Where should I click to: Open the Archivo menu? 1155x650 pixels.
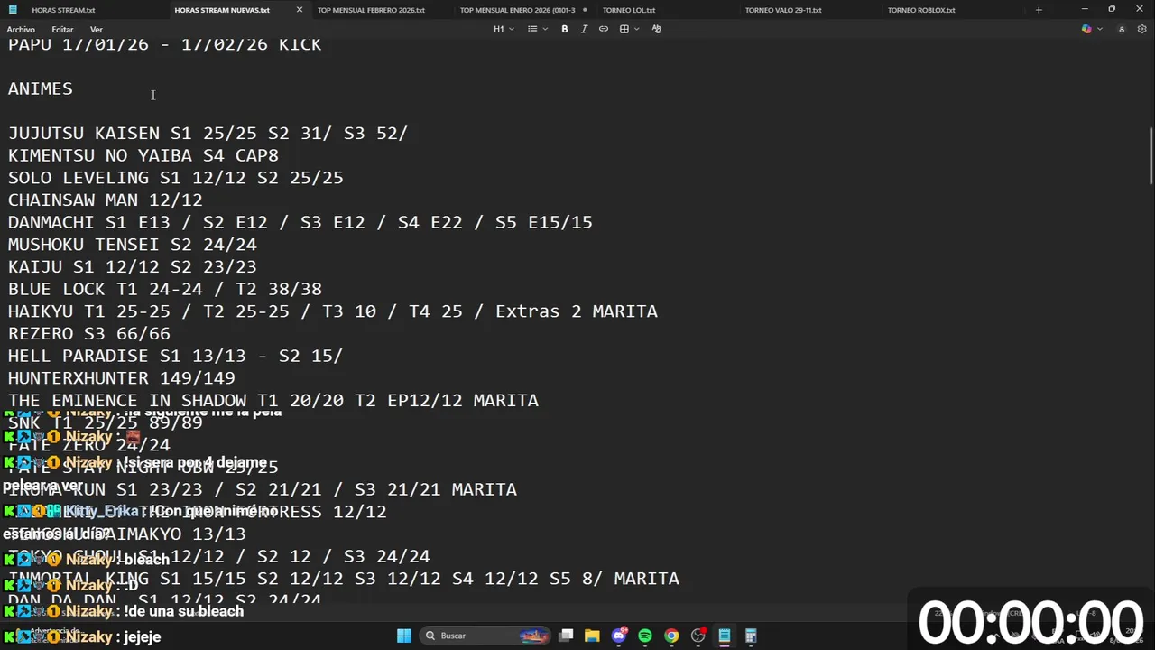[21, 30]
